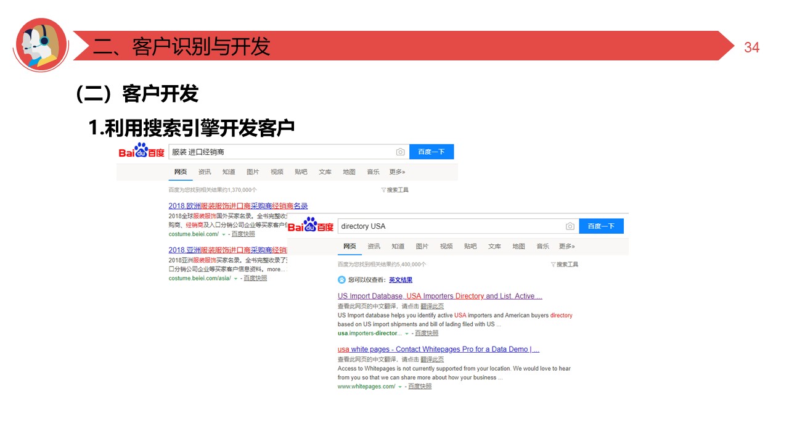Open US Import Database, USA Importers Directory link
789x444 pixels.
tap(439, 296)
